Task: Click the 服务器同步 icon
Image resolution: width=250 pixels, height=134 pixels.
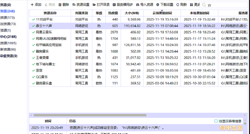Action: click(x=114, y=5)
